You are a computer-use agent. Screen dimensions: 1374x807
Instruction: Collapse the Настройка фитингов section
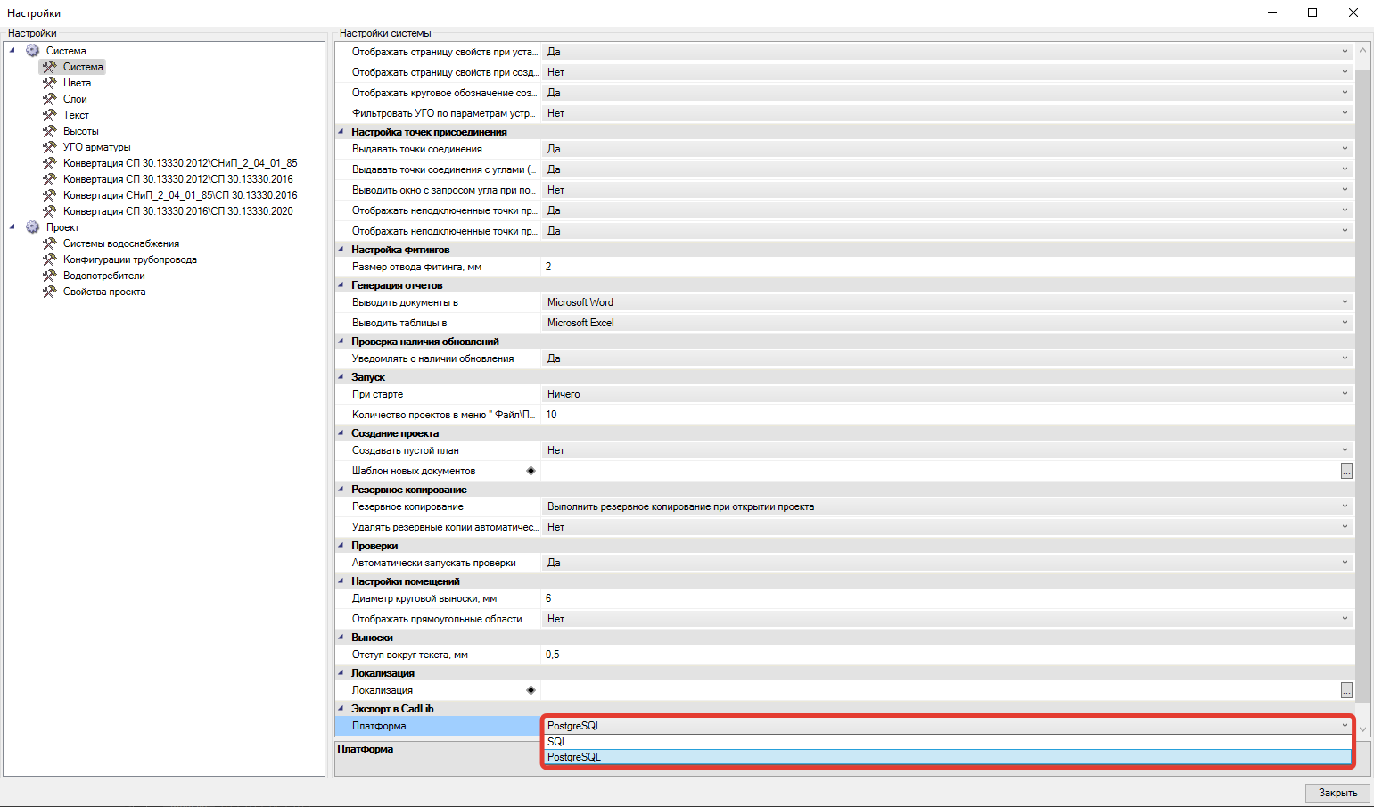tap(341, 250)
